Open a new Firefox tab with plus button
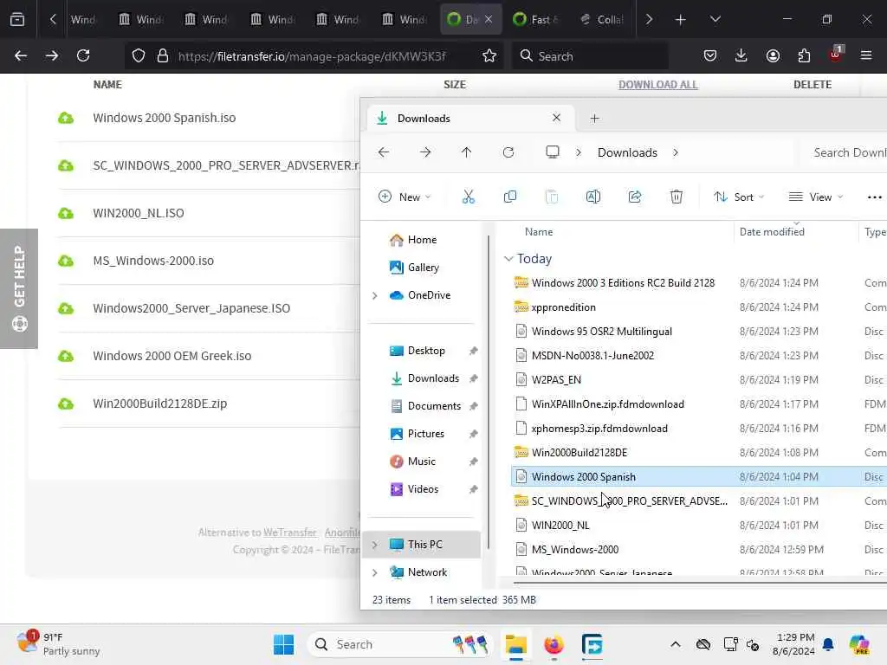The height and width of the screenshot is (665, 887). (x=681, y=19)
